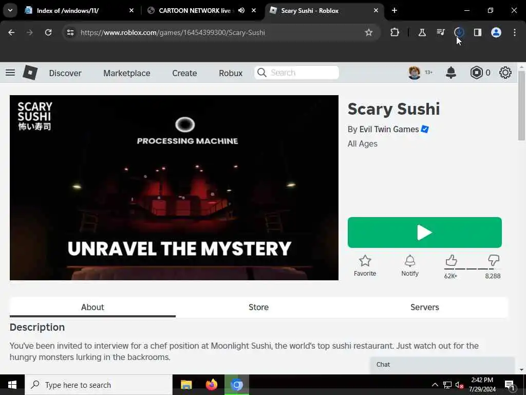
Task: Open the Windows Start menu
Action: (12, 385)
